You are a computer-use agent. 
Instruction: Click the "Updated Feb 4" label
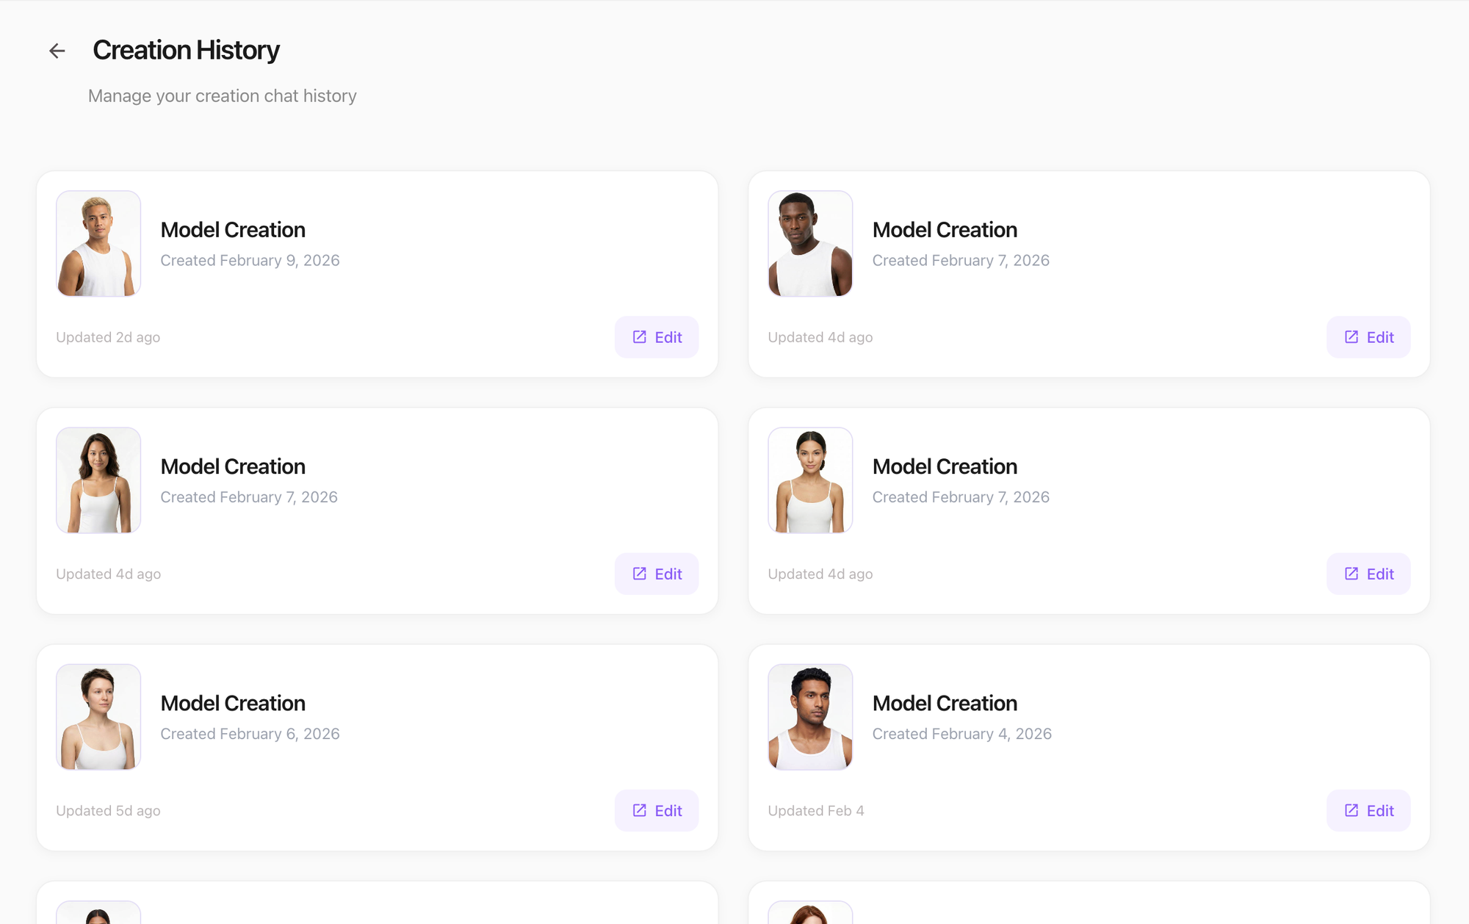tap(816, 810)
